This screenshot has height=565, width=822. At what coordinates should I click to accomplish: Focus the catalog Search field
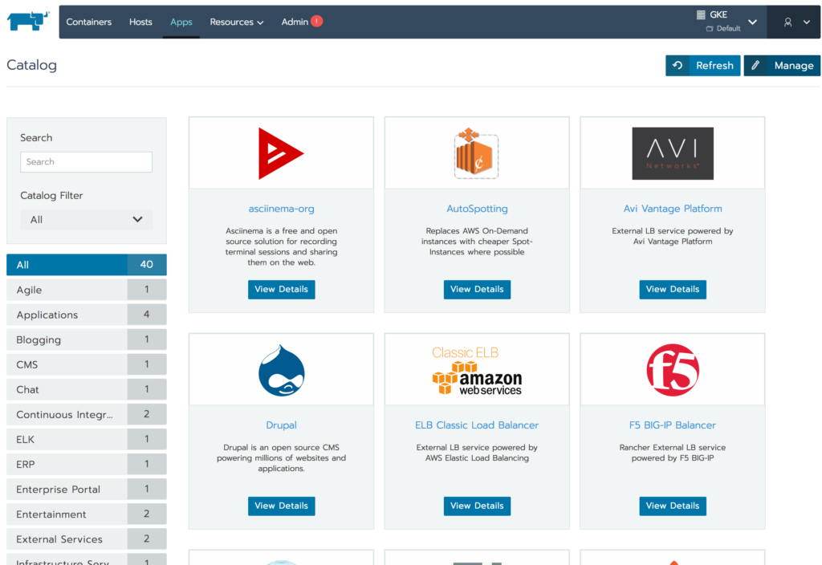87,162
